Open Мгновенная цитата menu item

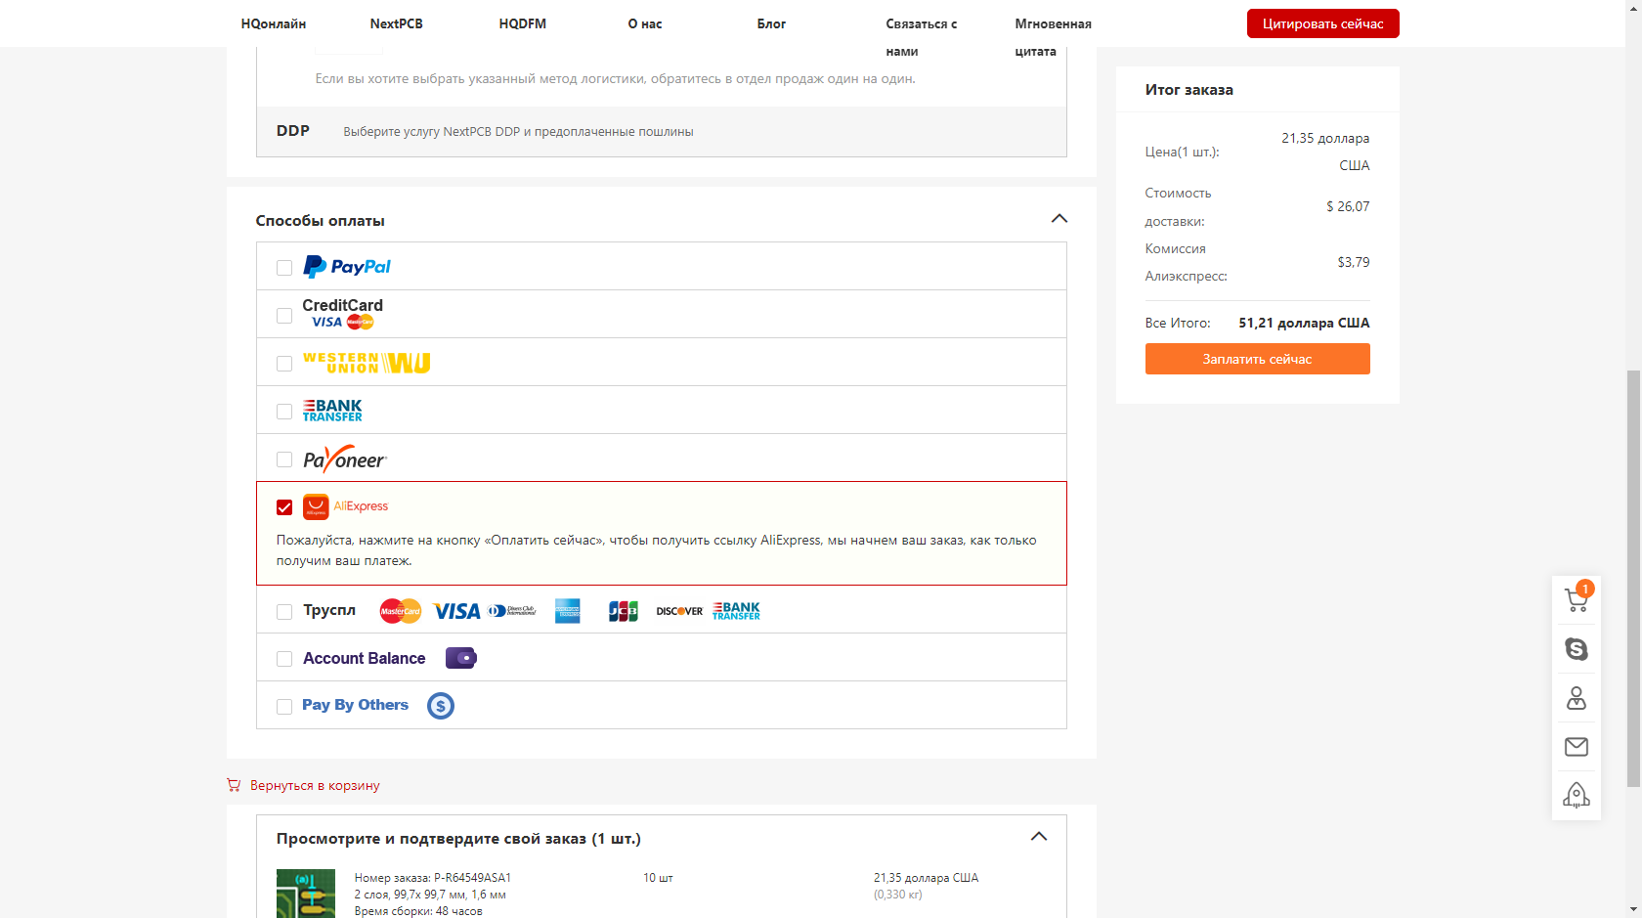[1053, 37]
